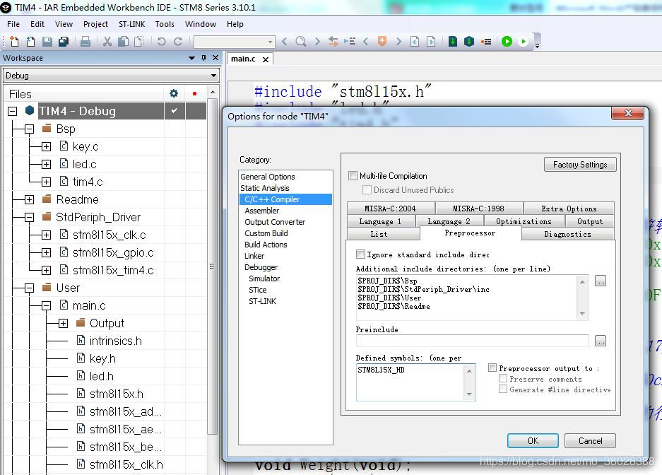The height and width of the screenshot is (475, 662).
Task: Select Linker in the Category list
Action: [254, 256]
